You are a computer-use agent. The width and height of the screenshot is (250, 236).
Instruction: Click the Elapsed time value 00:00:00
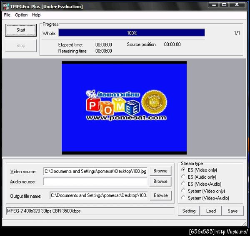104,45
